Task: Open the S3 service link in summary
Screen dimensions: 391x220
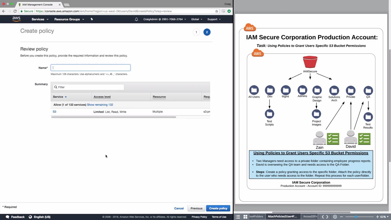Action: (54, 112)
